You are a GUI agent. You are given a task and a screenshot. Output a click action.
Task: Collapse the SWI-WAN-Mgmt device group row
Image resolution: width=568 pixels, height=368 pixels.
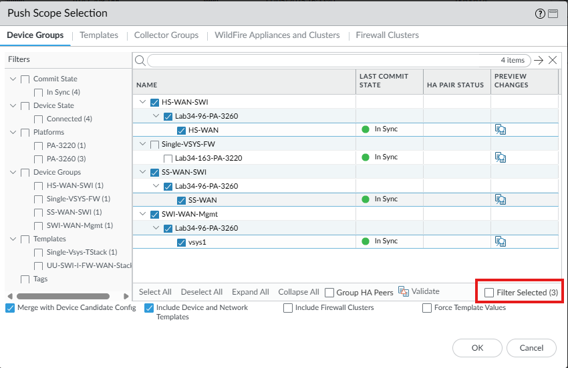(142, 214)
